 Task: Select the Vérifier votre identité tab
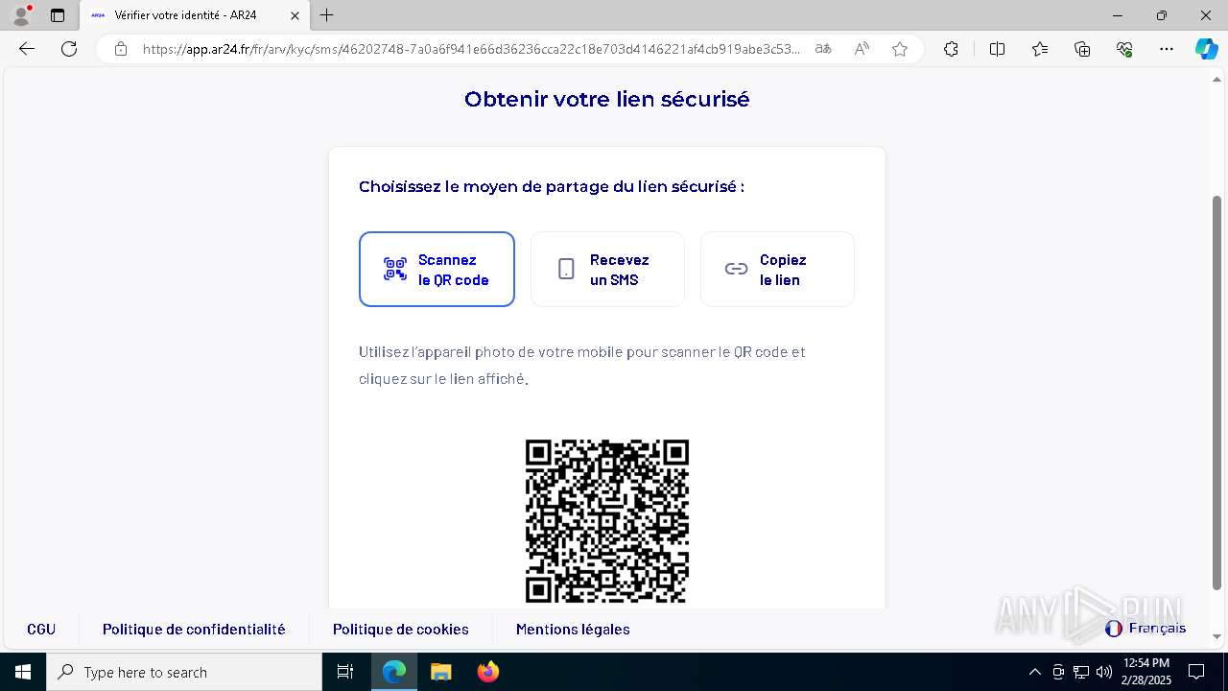coord(194,15)
